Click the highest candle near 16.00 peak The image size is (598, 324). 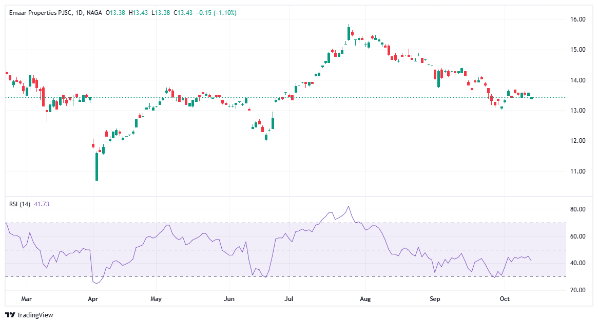[349, 33]
